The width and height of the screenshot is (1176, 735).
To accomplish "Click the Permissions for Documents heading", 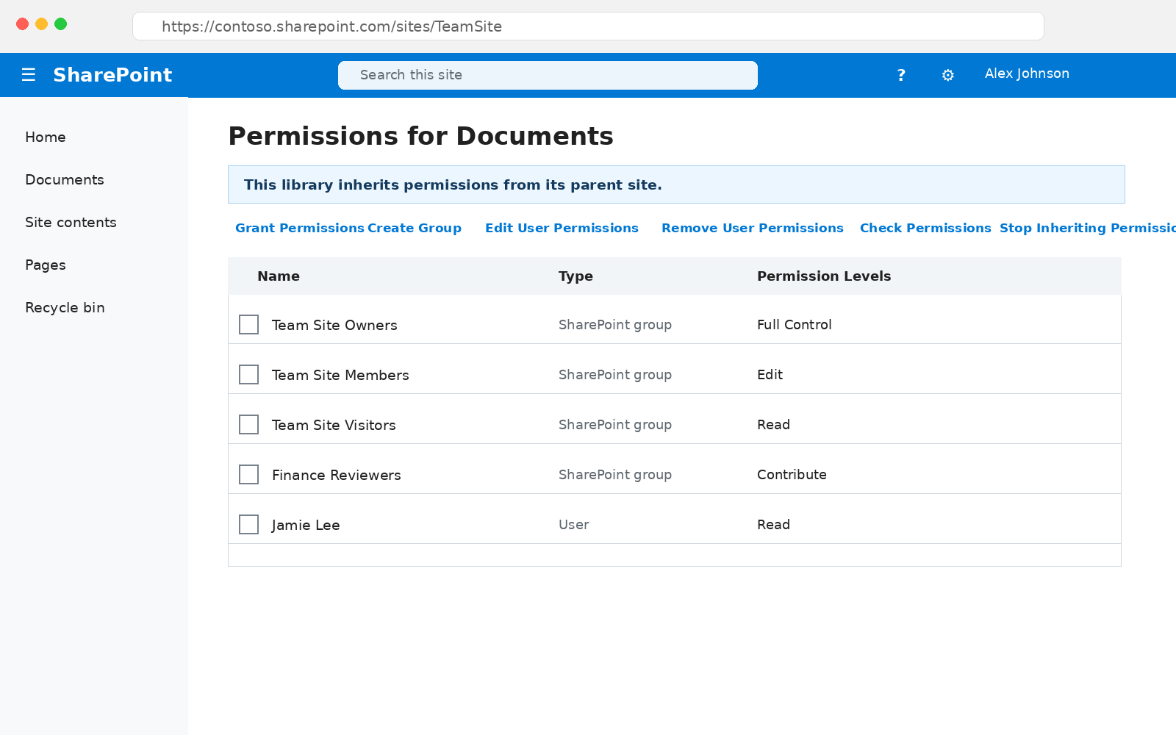I will coord(421,136).
